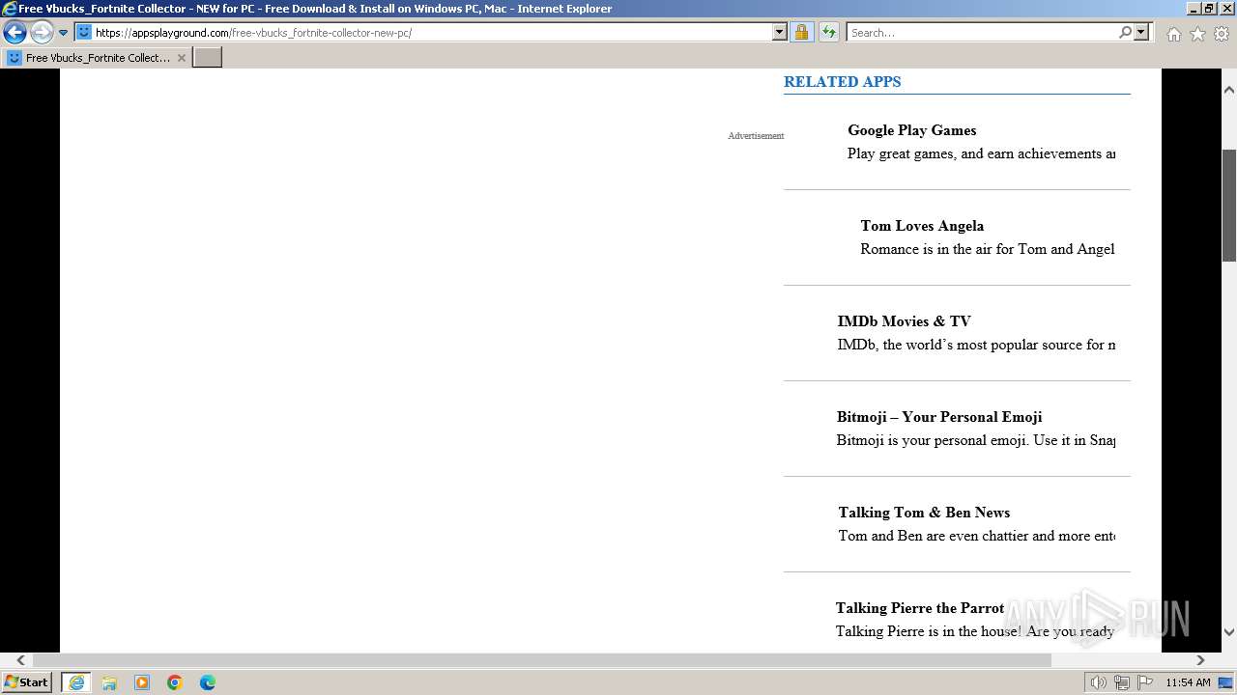Viewport: 1237px width, 695px height.
Task: Click 'Talking Pierre is in the house' text
Action: click(975, 631)
